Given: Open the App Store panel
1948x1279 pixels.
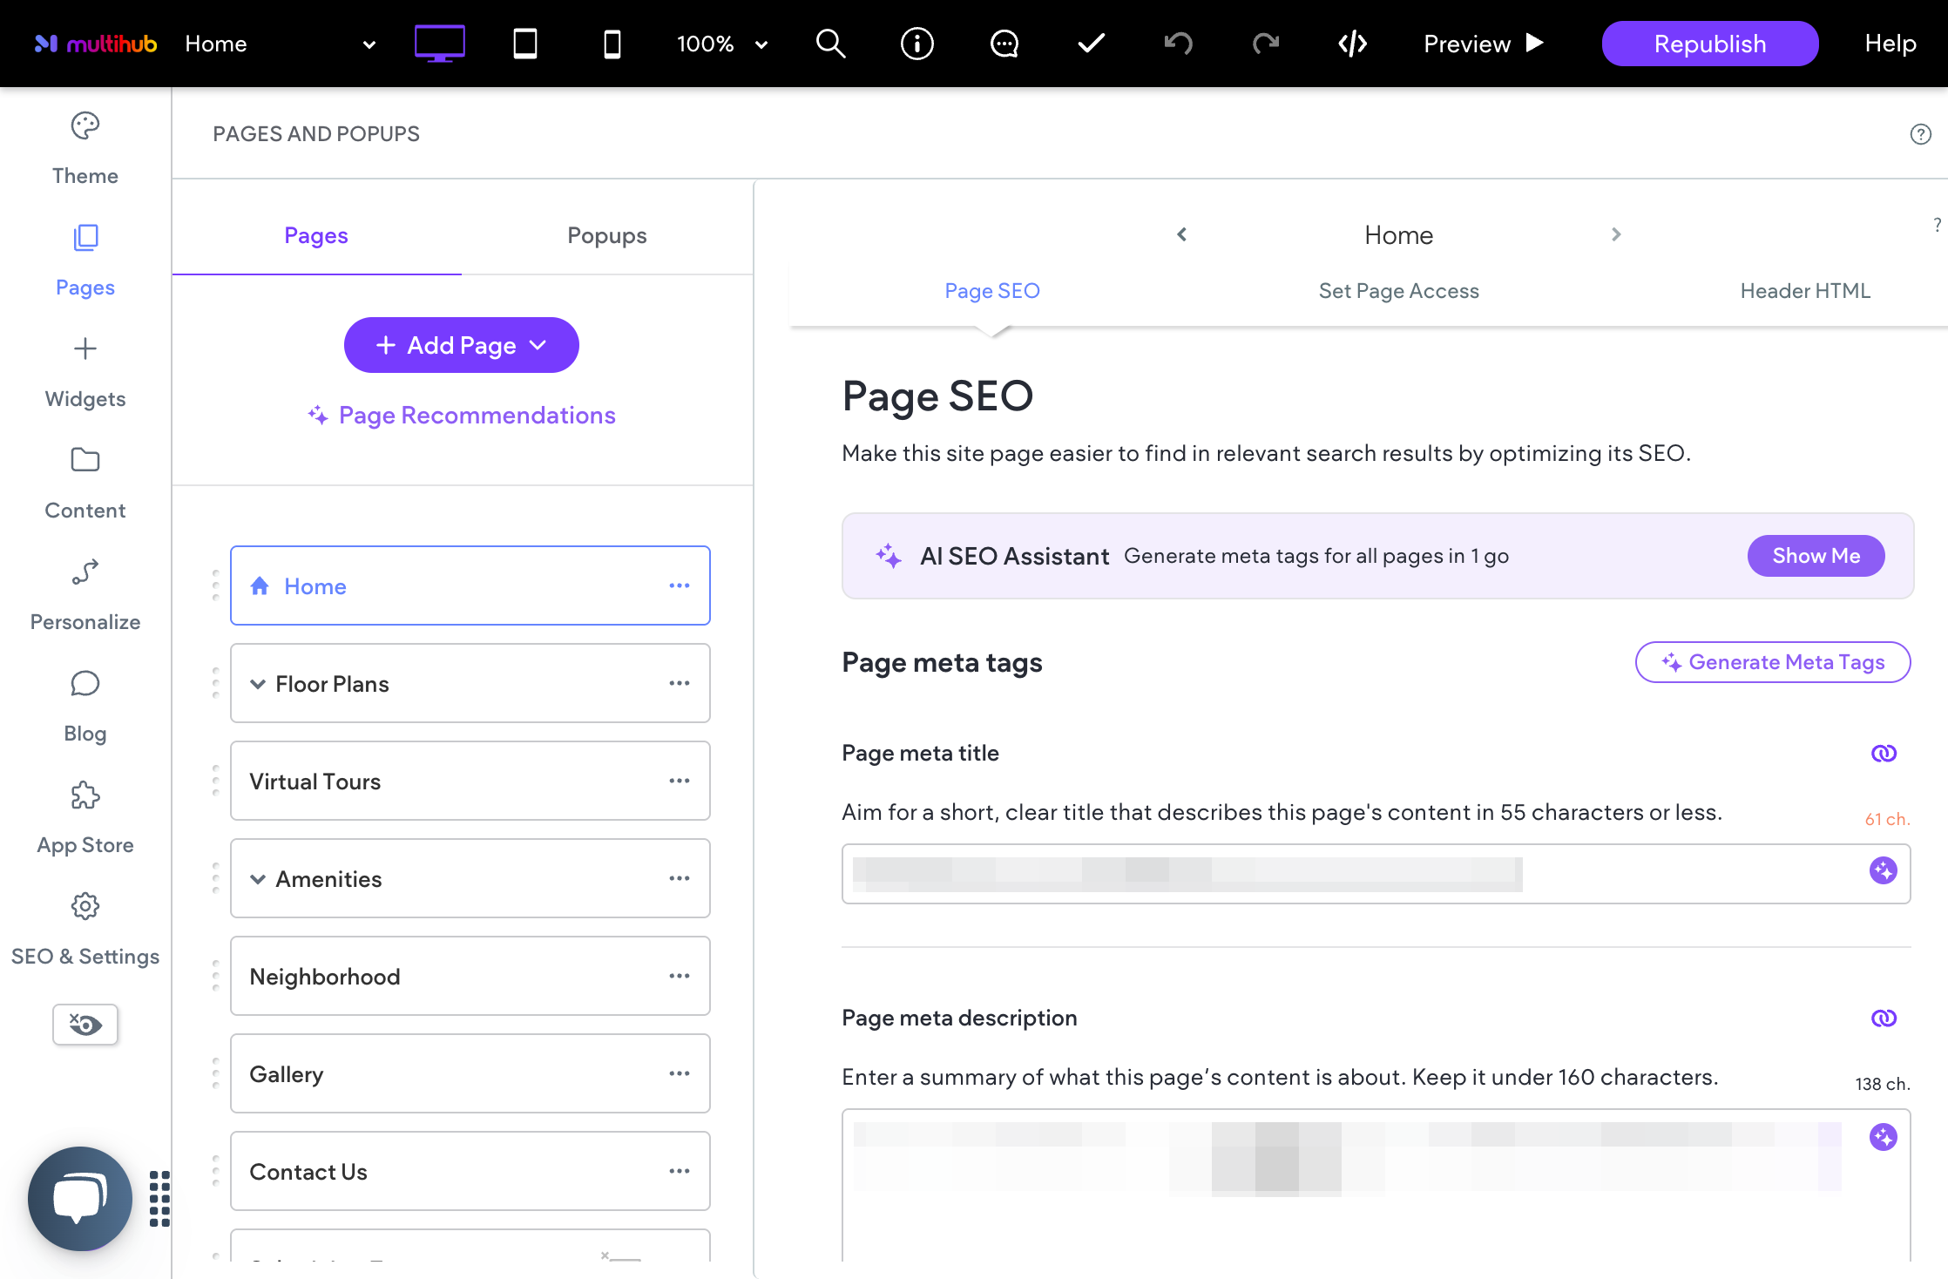Looking at the screenshot, I should (x=85, y=818).
